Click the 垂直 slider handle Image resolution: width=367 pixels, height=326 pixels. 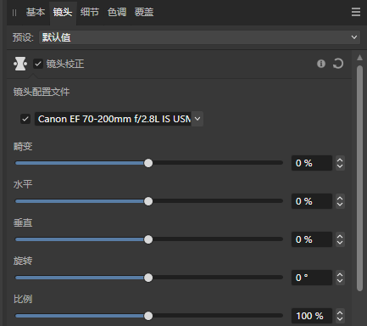tap(148, 239)
